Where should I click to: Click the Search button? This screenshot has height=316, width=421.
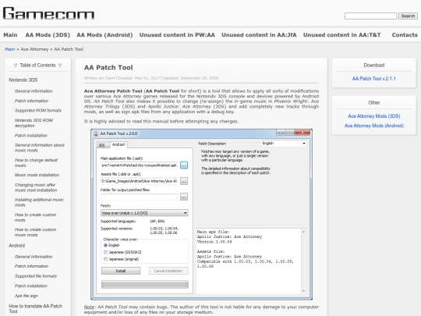(408, 16)
